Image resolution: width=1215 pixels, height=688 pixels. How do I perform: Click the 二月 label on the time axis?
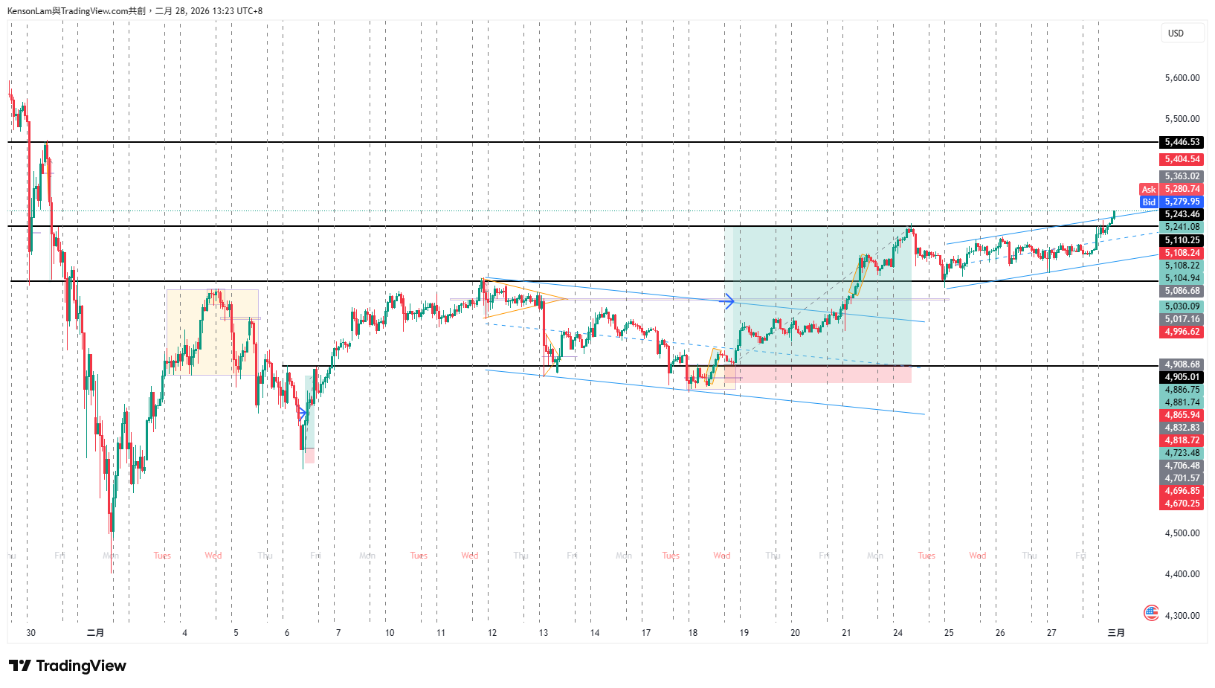click(95, 633)
